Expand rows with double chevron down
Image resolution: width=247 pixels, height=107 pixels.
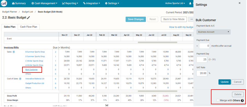click(107, 105)
